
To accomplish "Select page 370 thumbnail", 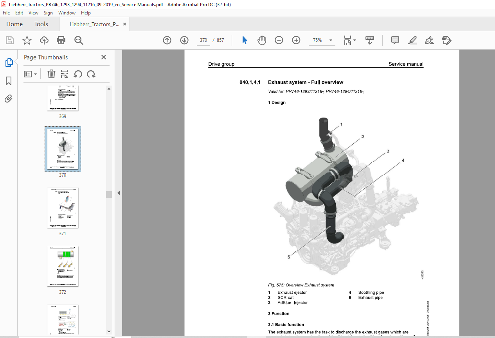I will (63, 148).
